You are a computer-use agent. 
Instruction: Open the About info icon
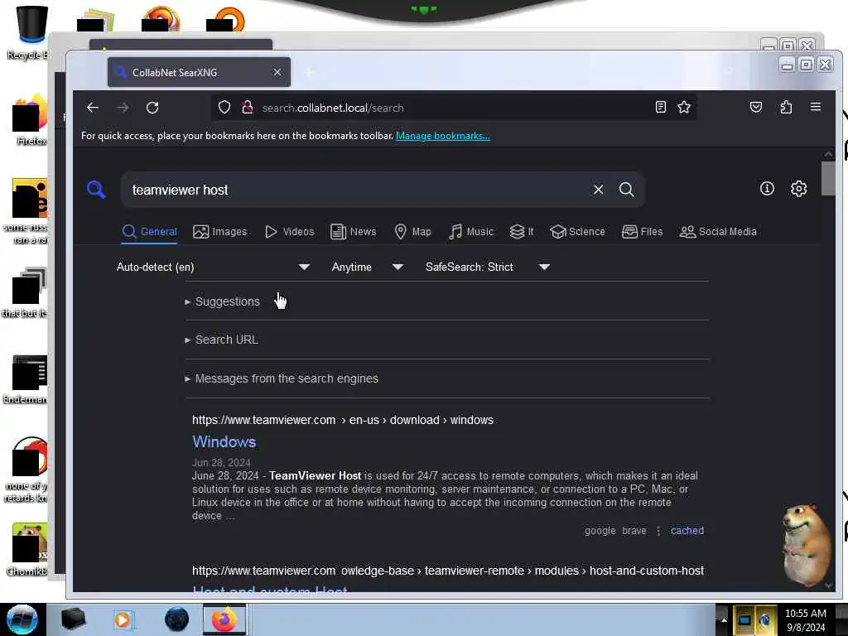click(767, 188)
